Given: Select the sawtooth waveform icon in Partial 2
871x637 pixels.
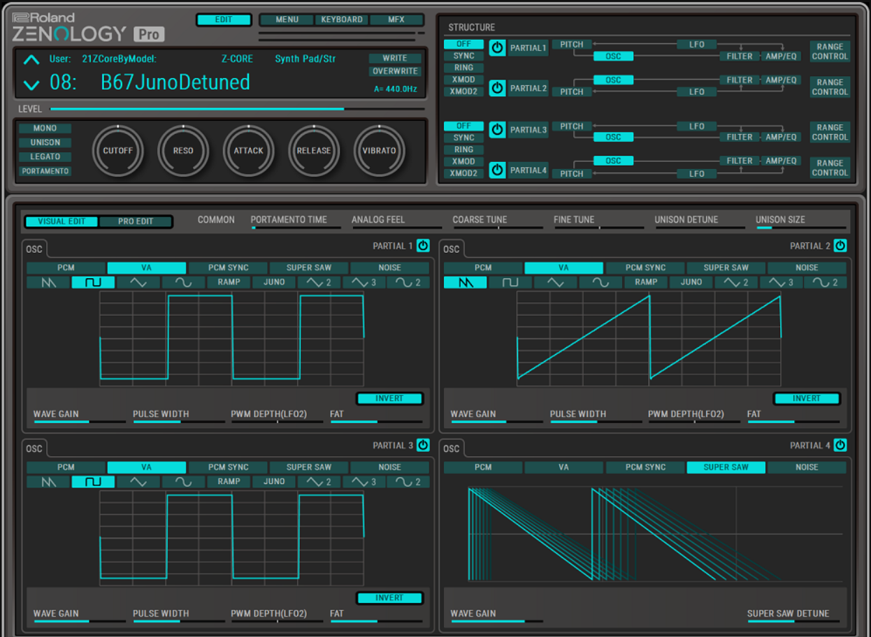Looking at the screenshot, I should pos(465,282).
